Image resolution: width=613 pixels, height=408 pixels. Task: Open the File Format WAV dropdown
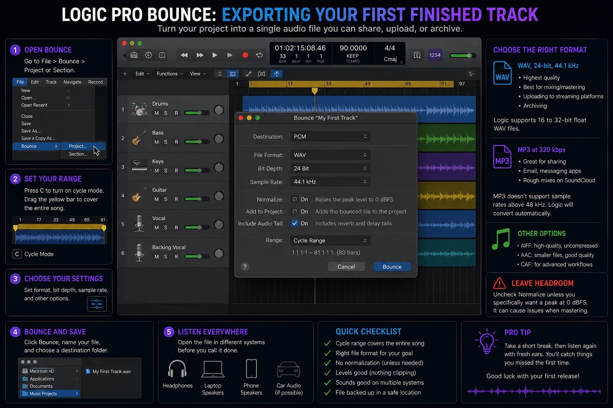330,155
